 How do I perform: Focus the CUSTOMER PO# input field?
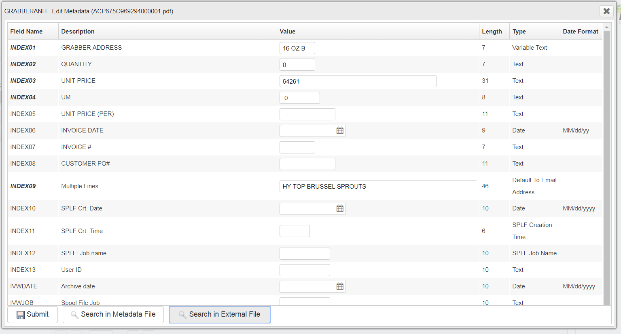[x=307, y=164]
